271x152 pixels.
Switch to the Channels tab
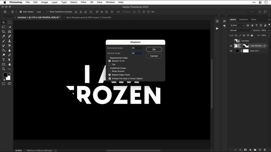click(243, 19)
